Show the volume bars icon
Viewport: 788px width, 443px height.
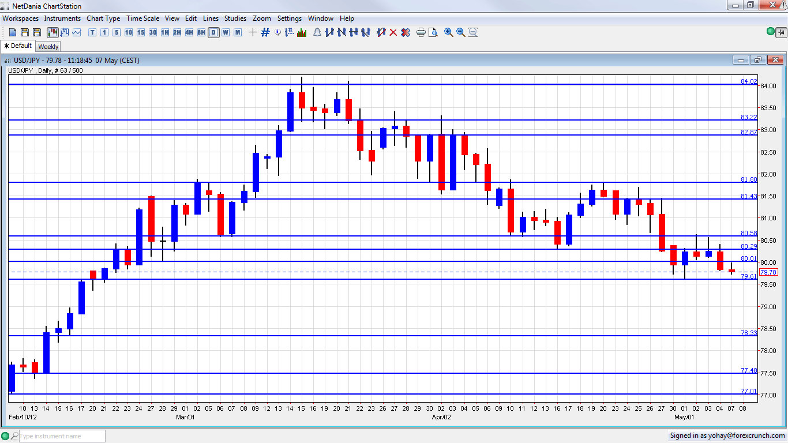click(302, 32)
